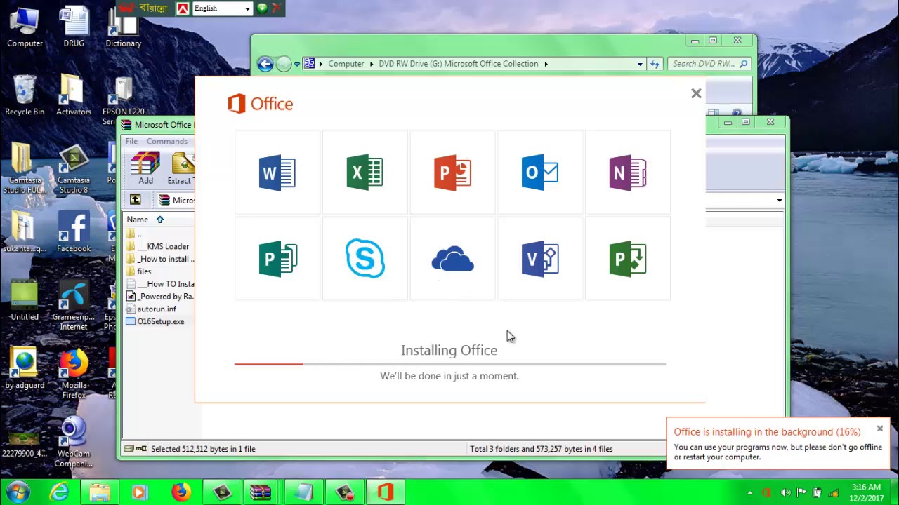Open the WebCam Companion desktop shortcut
The width and height of the screenshot is (899, 505).
tap(74, 443)
